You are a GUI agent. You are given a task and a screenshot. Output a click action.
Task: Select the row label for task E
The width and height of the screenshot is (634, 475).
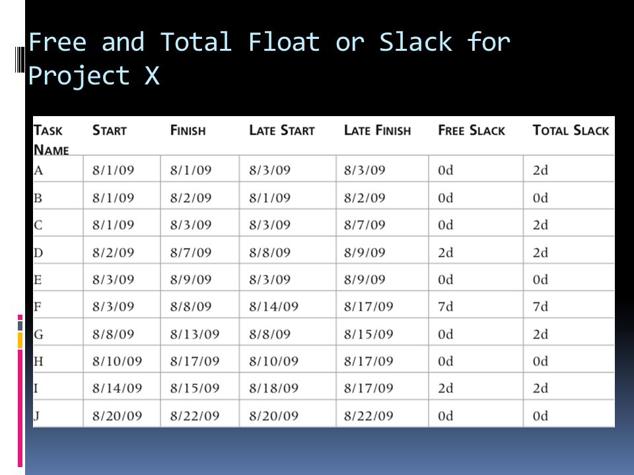(38, 280)
